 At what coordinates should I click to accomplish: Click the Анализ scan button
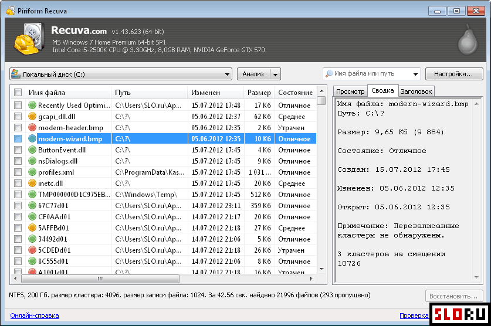click(253, 74)
